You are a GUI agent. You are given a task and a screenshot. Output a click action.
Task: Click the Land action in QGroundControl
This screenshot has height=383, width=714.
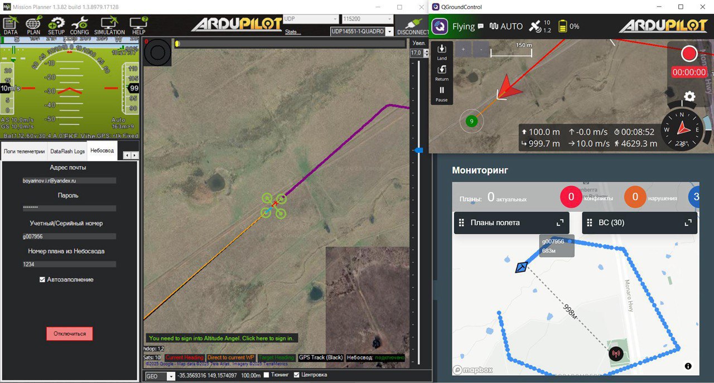point(442,52)
